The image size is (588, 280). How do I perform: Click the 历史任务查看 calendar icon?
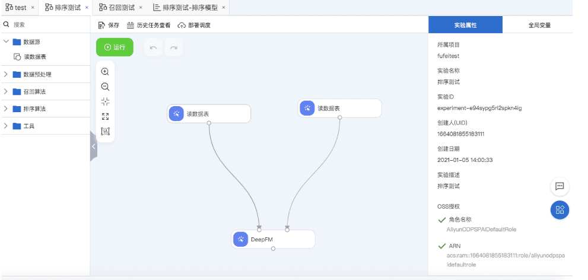pos(131,25)
